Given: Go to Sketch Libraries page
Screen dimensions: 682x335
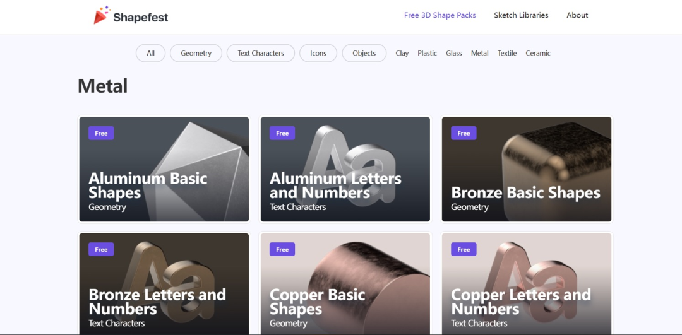Looking at the screenshot, I should coord(521,15).
